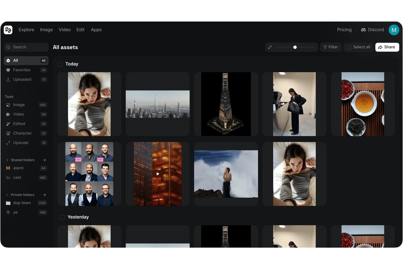Click the cat icon beside cats
The height and width of the screenshot is (269, 403).
[x=8, y=178]
